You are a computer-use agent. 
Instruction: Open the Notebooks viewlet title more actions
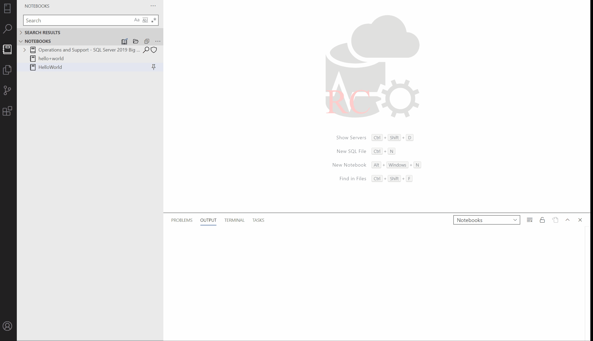pos(153,6)
